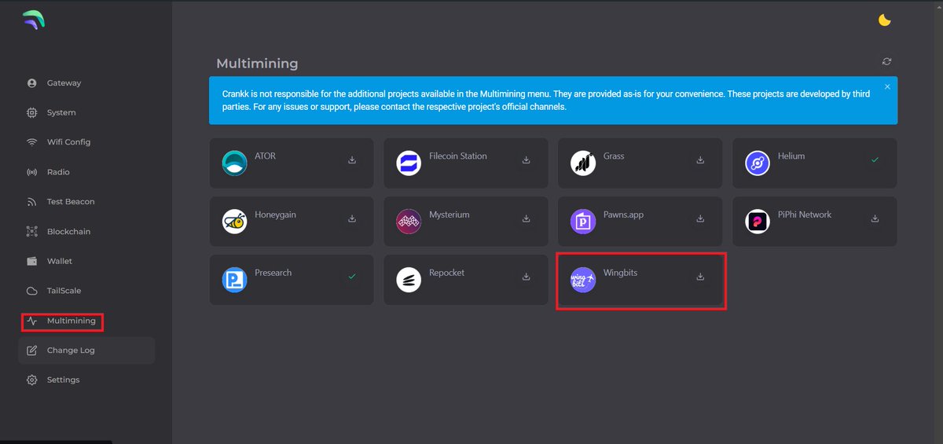Click the Helium card name
Screen dimensions: 943x444
point(791,156)
